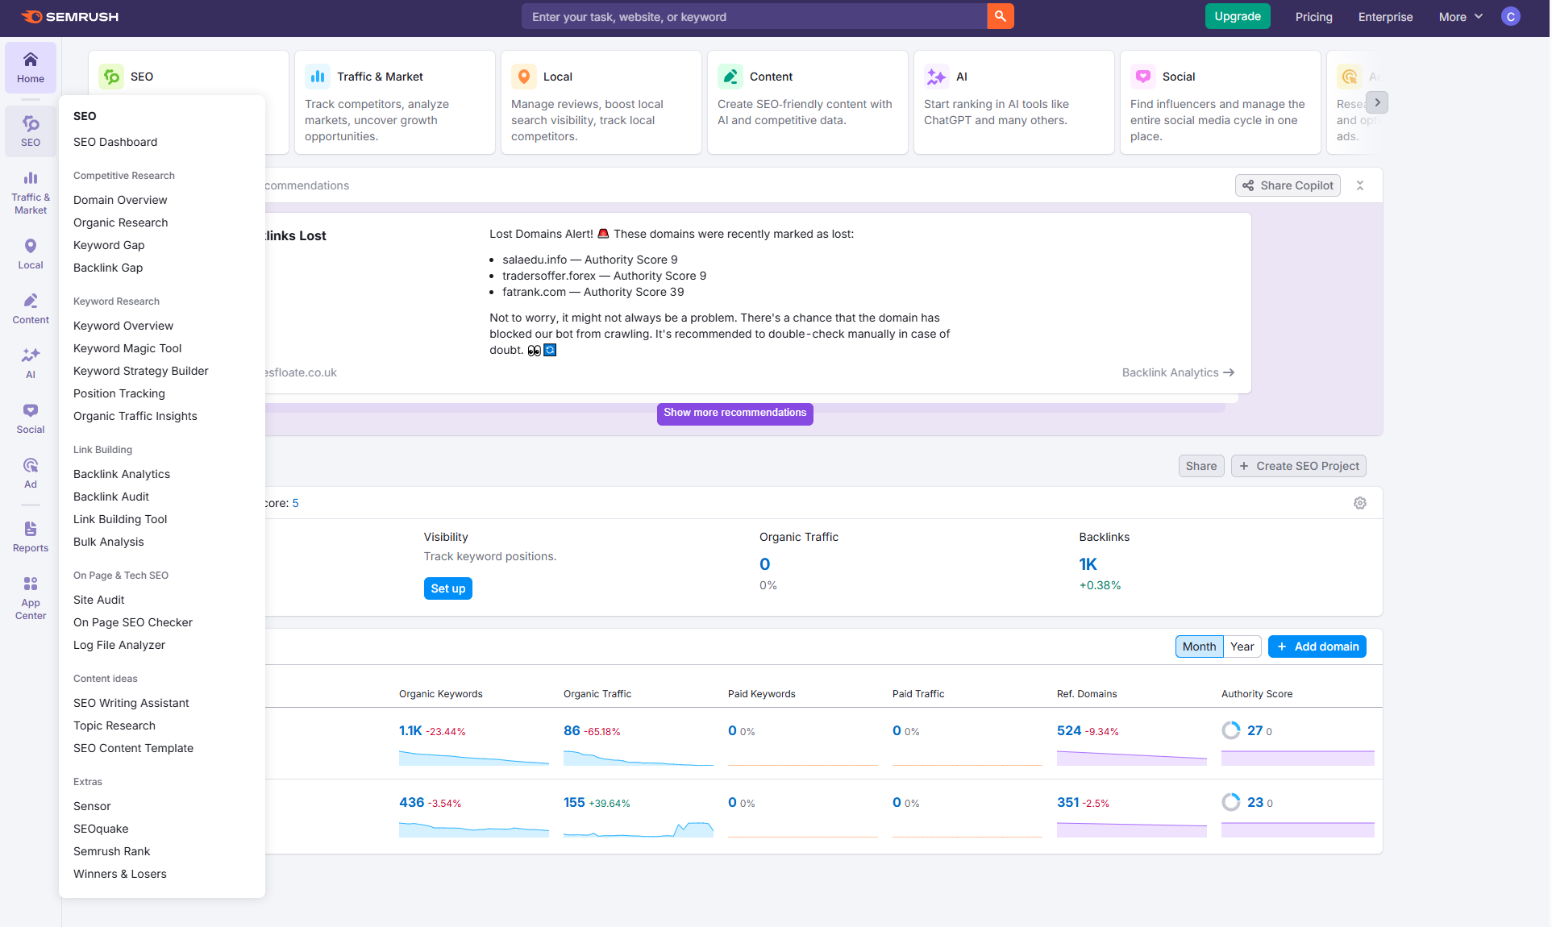Image resolution: width=1552 pixels, height=927 pixels.
Task: Click the orange search magnifier button
Action: (x=1001, y=16)
